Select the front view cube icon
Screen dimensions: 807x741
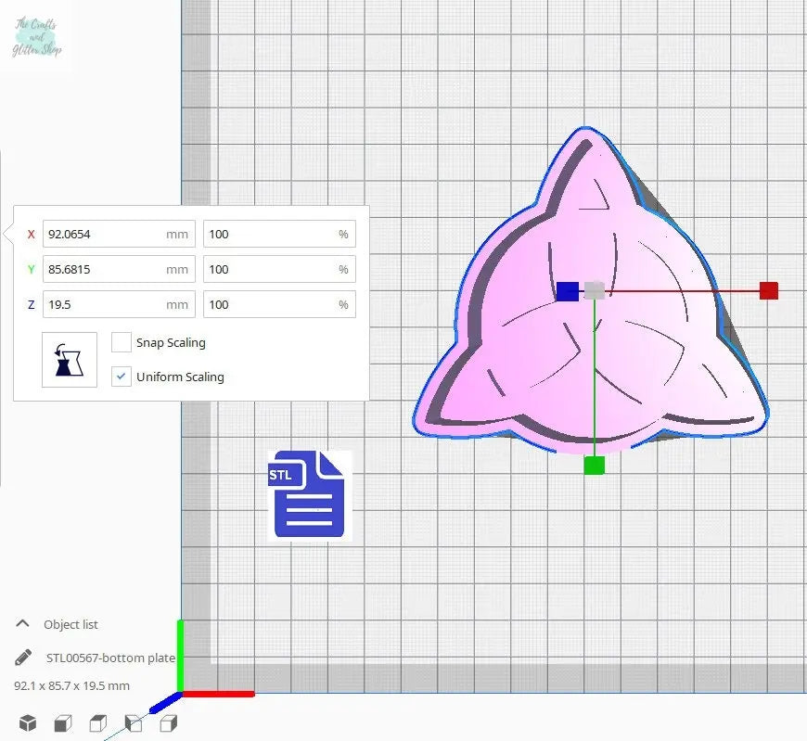pos(63,723)
